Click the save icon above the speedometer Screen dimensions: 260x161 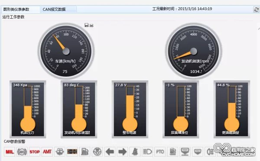[x=86, y=25]
